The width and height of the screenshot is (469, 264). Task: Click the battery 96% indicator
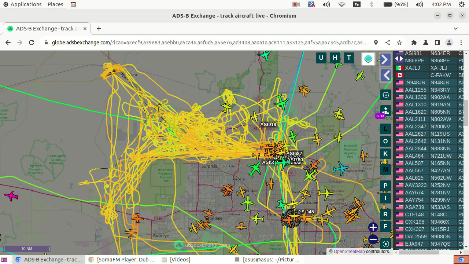coord(396,4)
